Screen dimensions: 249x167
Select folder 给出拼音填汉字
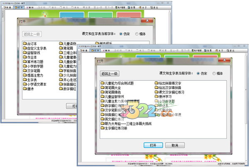pyautogui.click(x=168, y=83)
